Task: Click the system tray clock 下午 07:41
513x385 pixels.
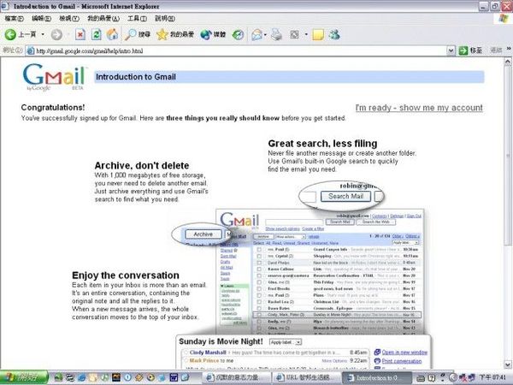Action: [x=492, y=378]
